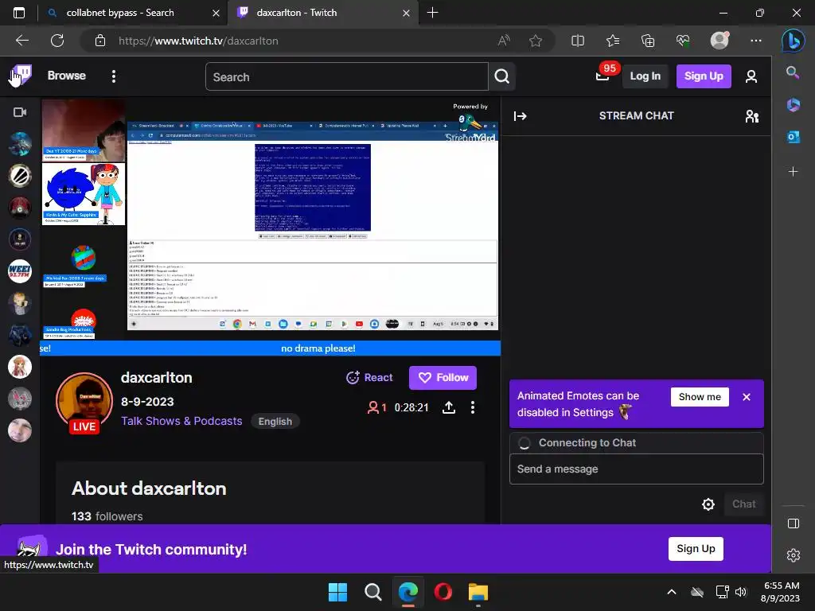The width and height of the screenshot is (815, 611).
Task: Click the browser back arrow
Action: tap(22, 41)
